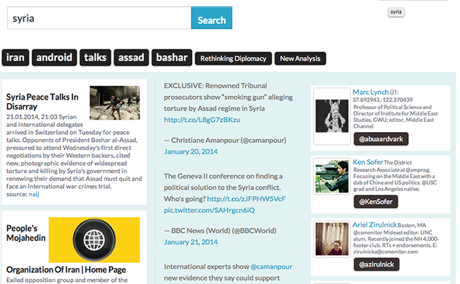The width and height of the screenshot is (460, 284).
Task: Open Marc Lynch's avatar image
Action: pos(332,116)
